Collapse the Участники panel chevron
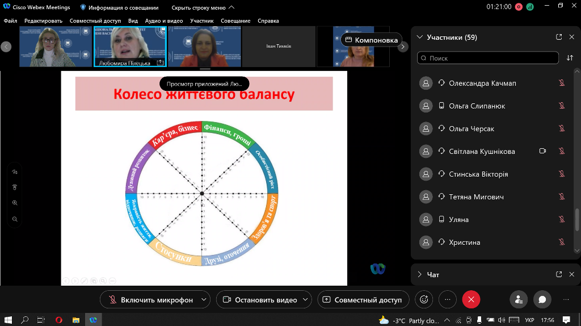This screenshot has width=581, height=326. click(420, 37)
